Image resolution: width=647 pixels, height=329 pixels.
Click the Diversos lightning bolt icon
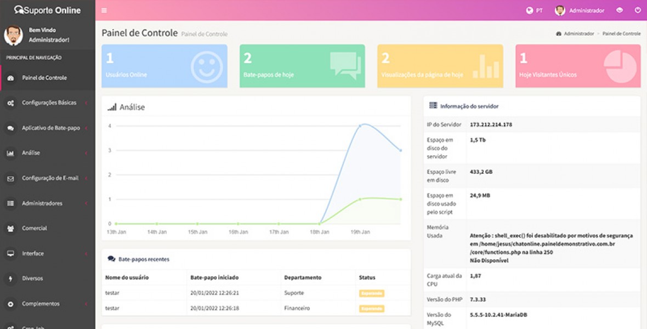tap(11, 279)
